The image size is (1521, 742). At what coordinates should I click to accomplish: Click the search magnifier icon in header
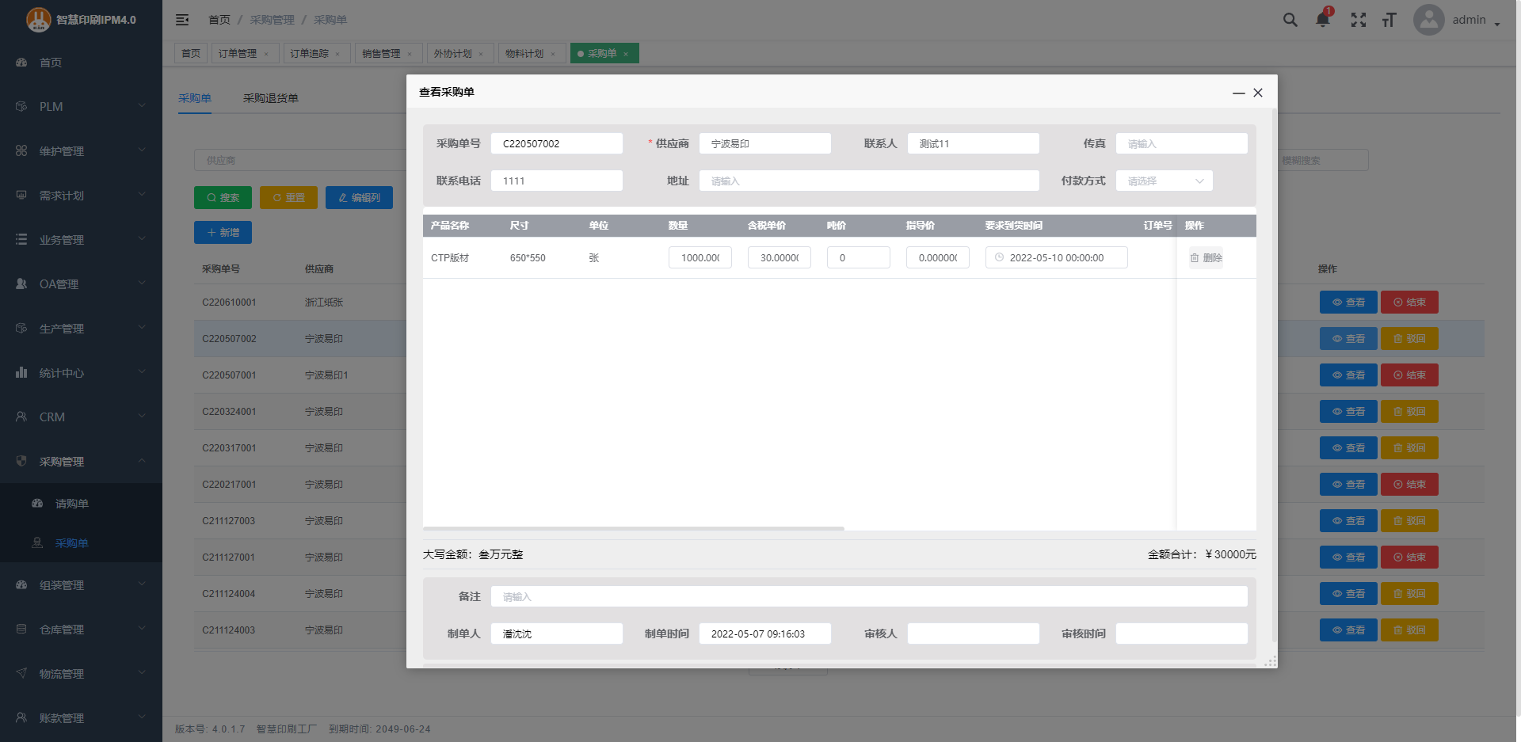[1290, 20]
